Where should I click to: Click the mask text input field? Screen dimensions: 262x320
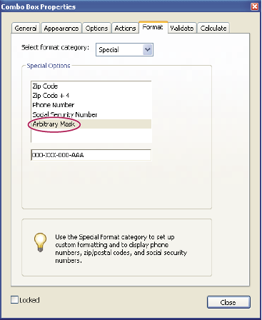click(x=91, y=155)
